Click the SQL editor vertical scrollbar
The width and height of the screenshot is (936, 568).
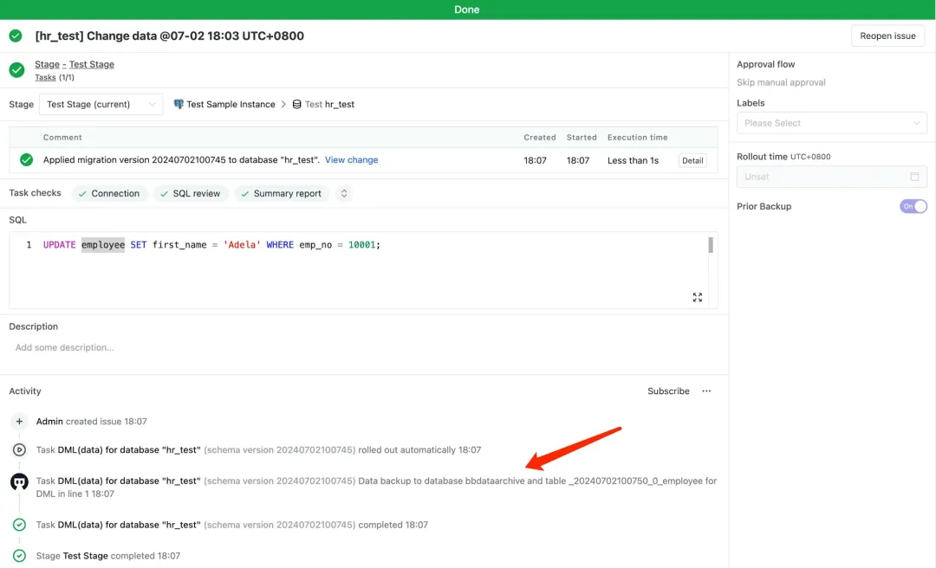pyautogui.click(x=711, y=245)
